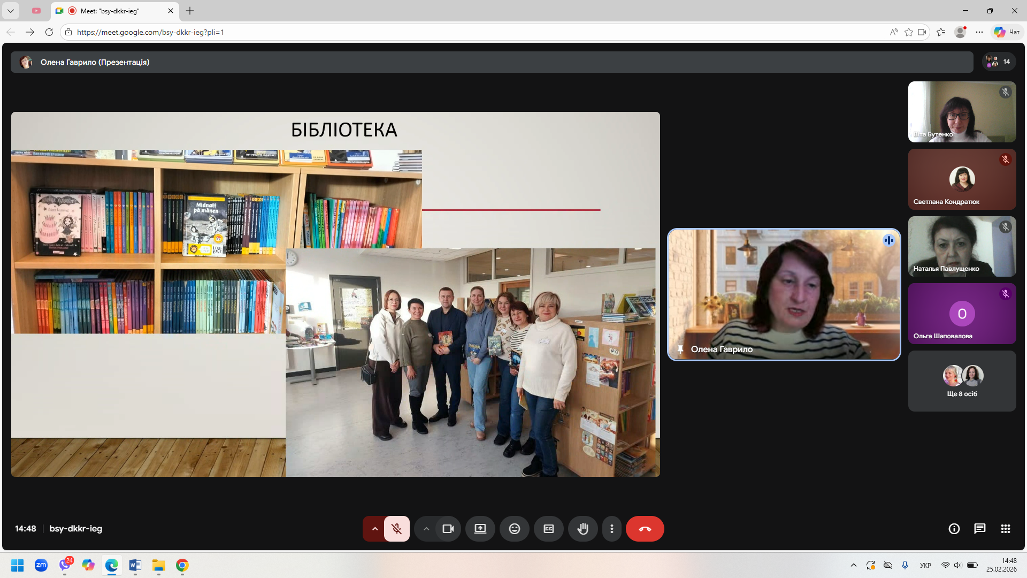Open Microsoft Word from the taskbar
The image size is (1027, 578).
pos(135,565)
